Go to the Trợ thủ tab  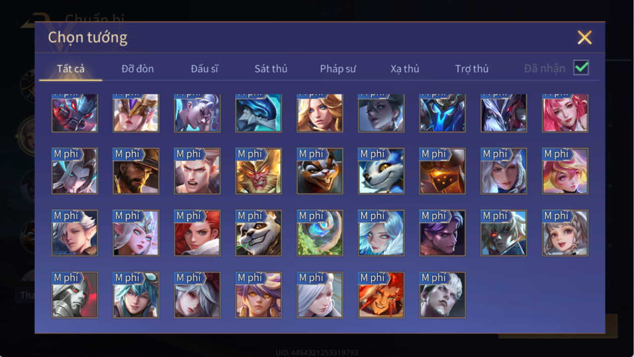click(x=472, y=69)
